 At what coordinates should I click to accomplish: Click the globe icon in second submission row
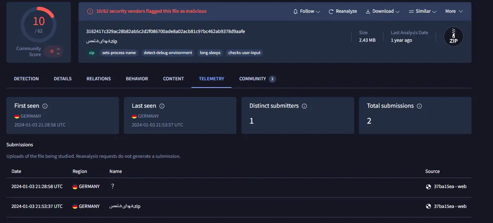(x=429, y=206)
